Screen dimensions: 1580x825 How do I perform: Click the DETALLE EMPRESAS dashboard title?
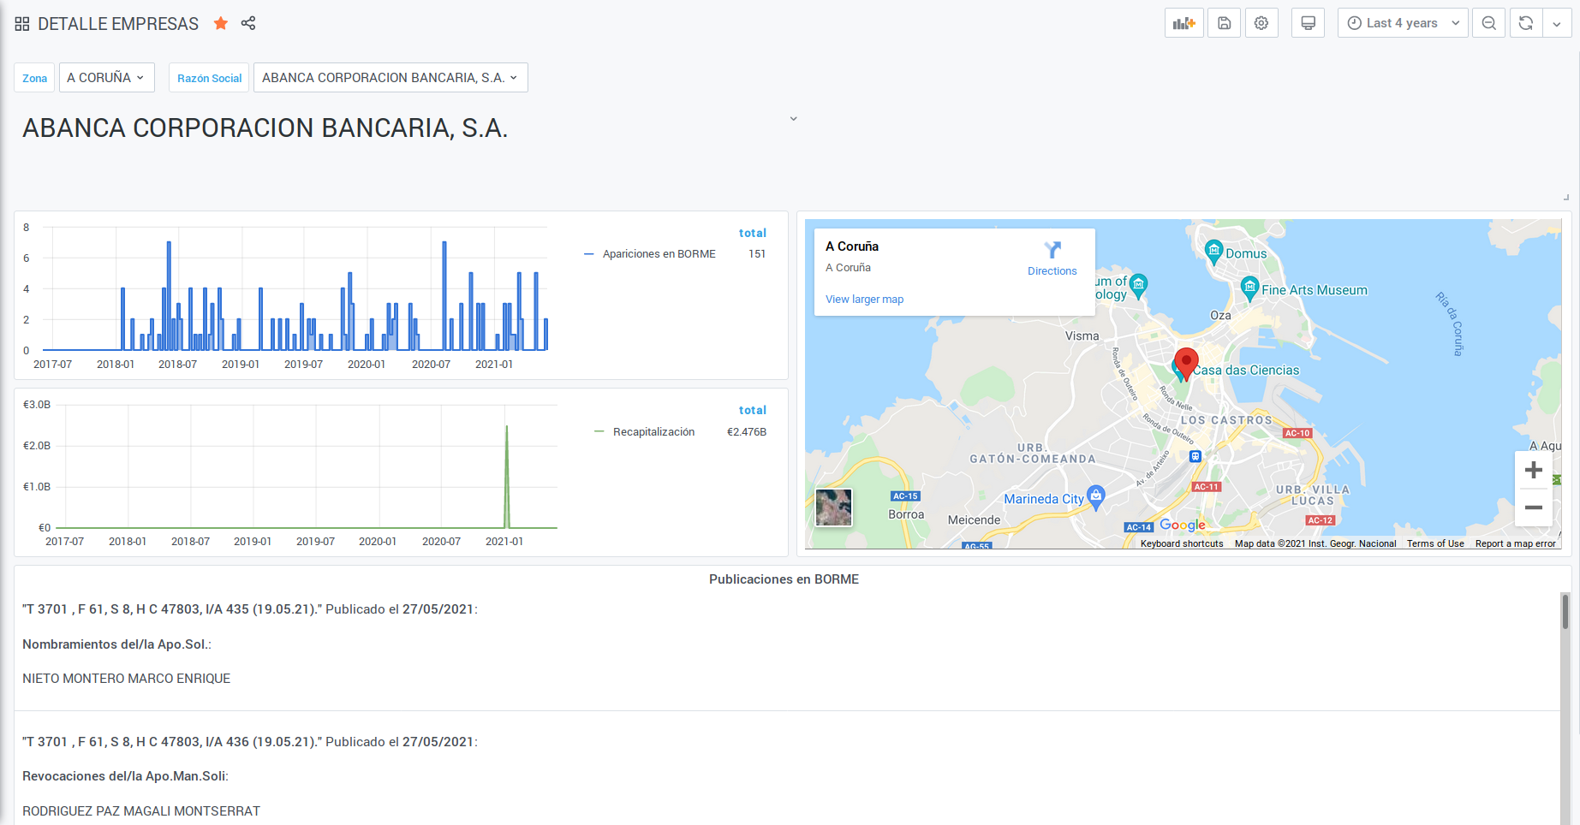[x=118, y=24]
